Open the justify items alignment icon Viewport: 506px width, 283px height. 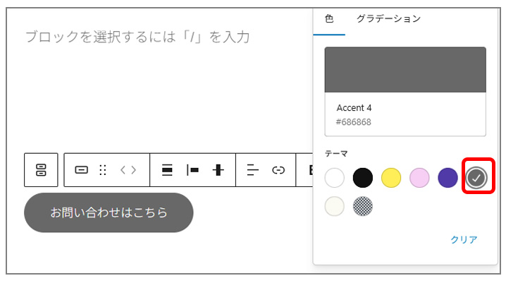tap(167, 170)
